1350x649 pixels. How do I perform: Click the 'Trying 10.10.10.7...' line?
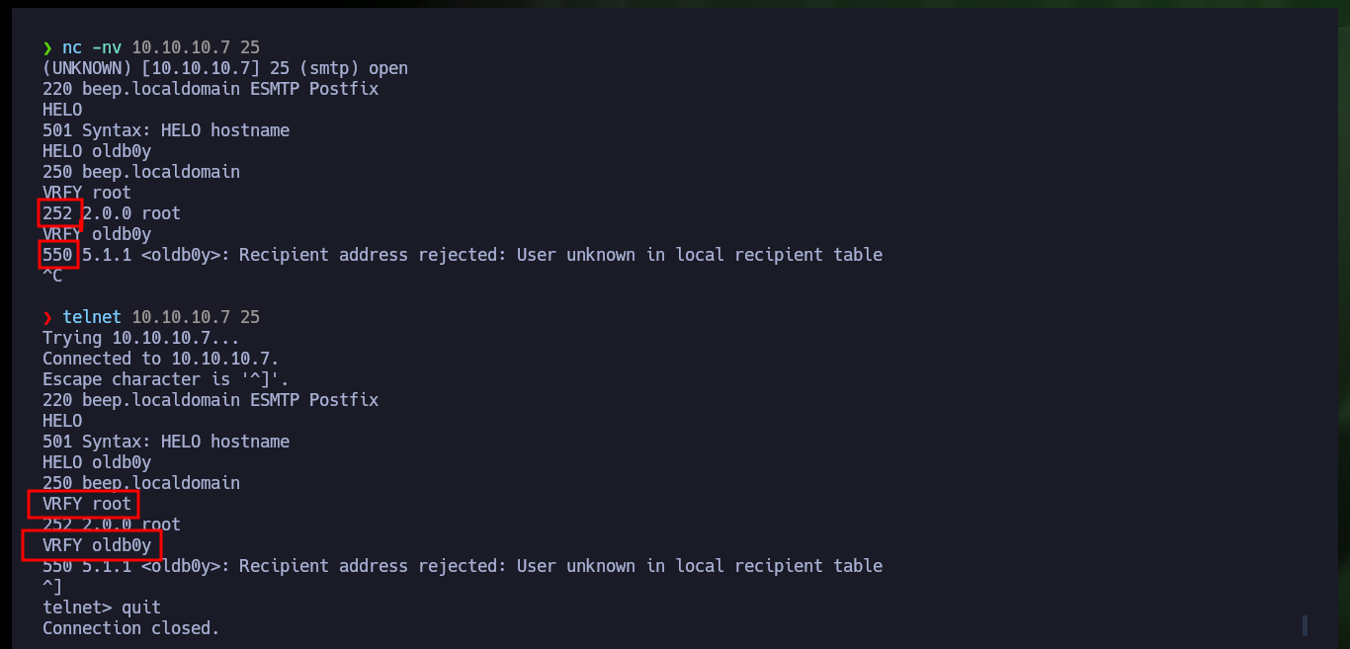(141, 338)
